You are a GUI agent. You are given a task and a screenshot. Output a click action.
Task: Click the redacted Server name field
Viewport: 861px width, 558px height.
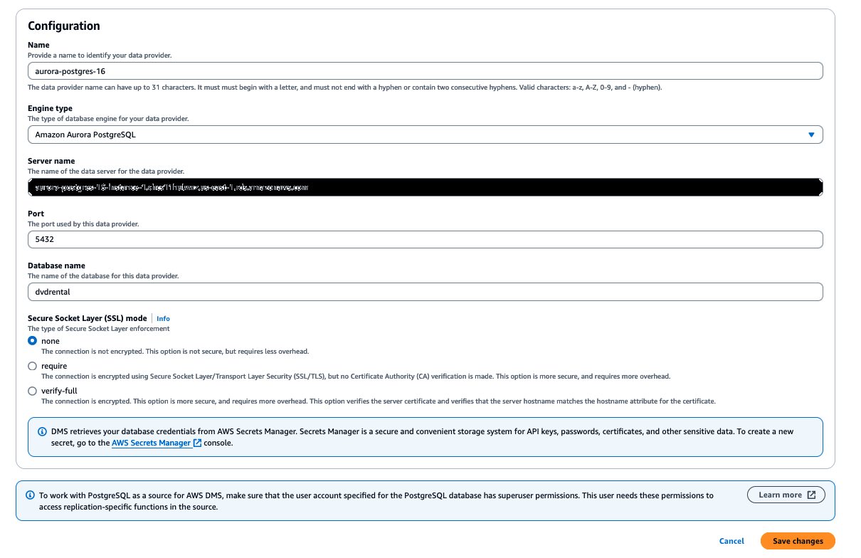pos(425,187)
